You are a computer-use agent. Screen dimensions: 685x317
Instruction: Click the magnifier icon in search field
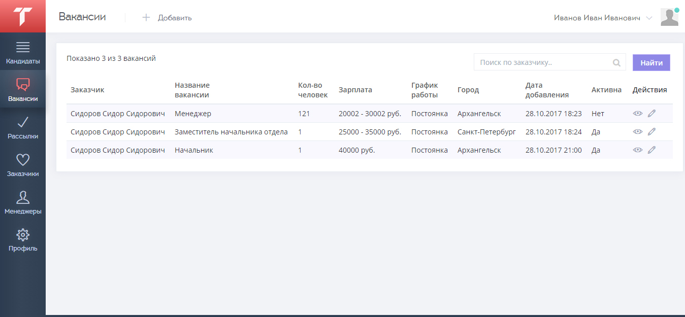coord(616,63)
